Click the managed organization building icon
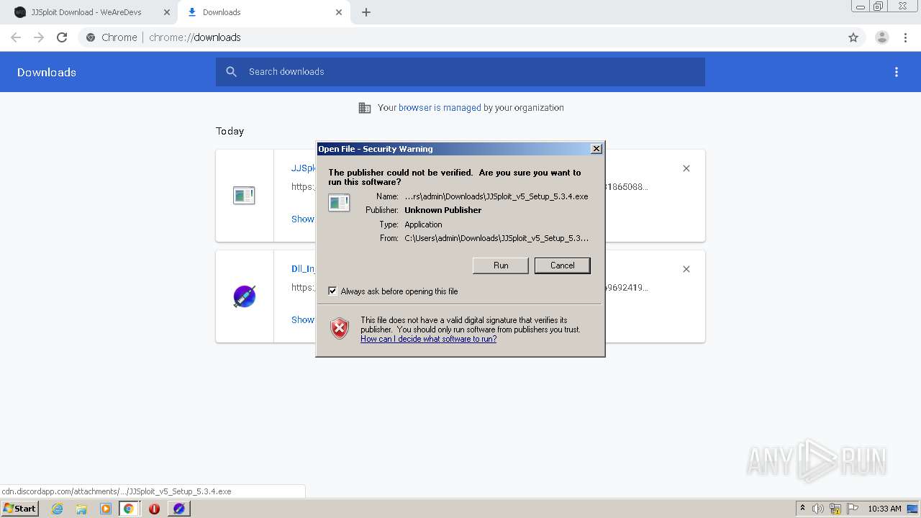The image size is (921, 518). 365,108
